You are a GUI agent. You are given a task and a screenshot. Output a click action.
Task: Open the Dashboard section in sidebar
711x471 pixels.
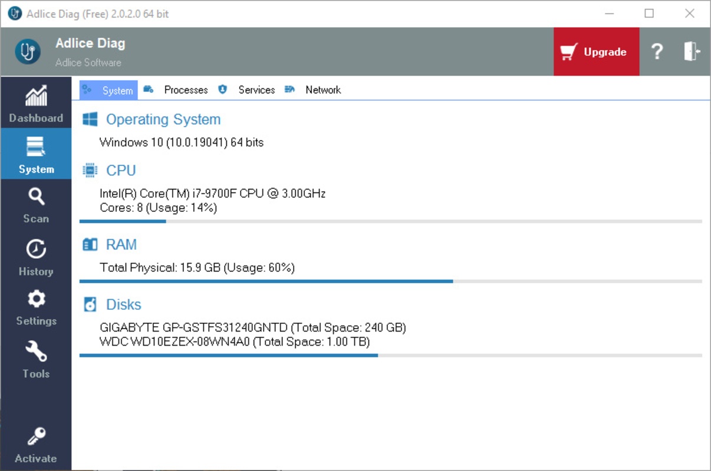(36, 103)
